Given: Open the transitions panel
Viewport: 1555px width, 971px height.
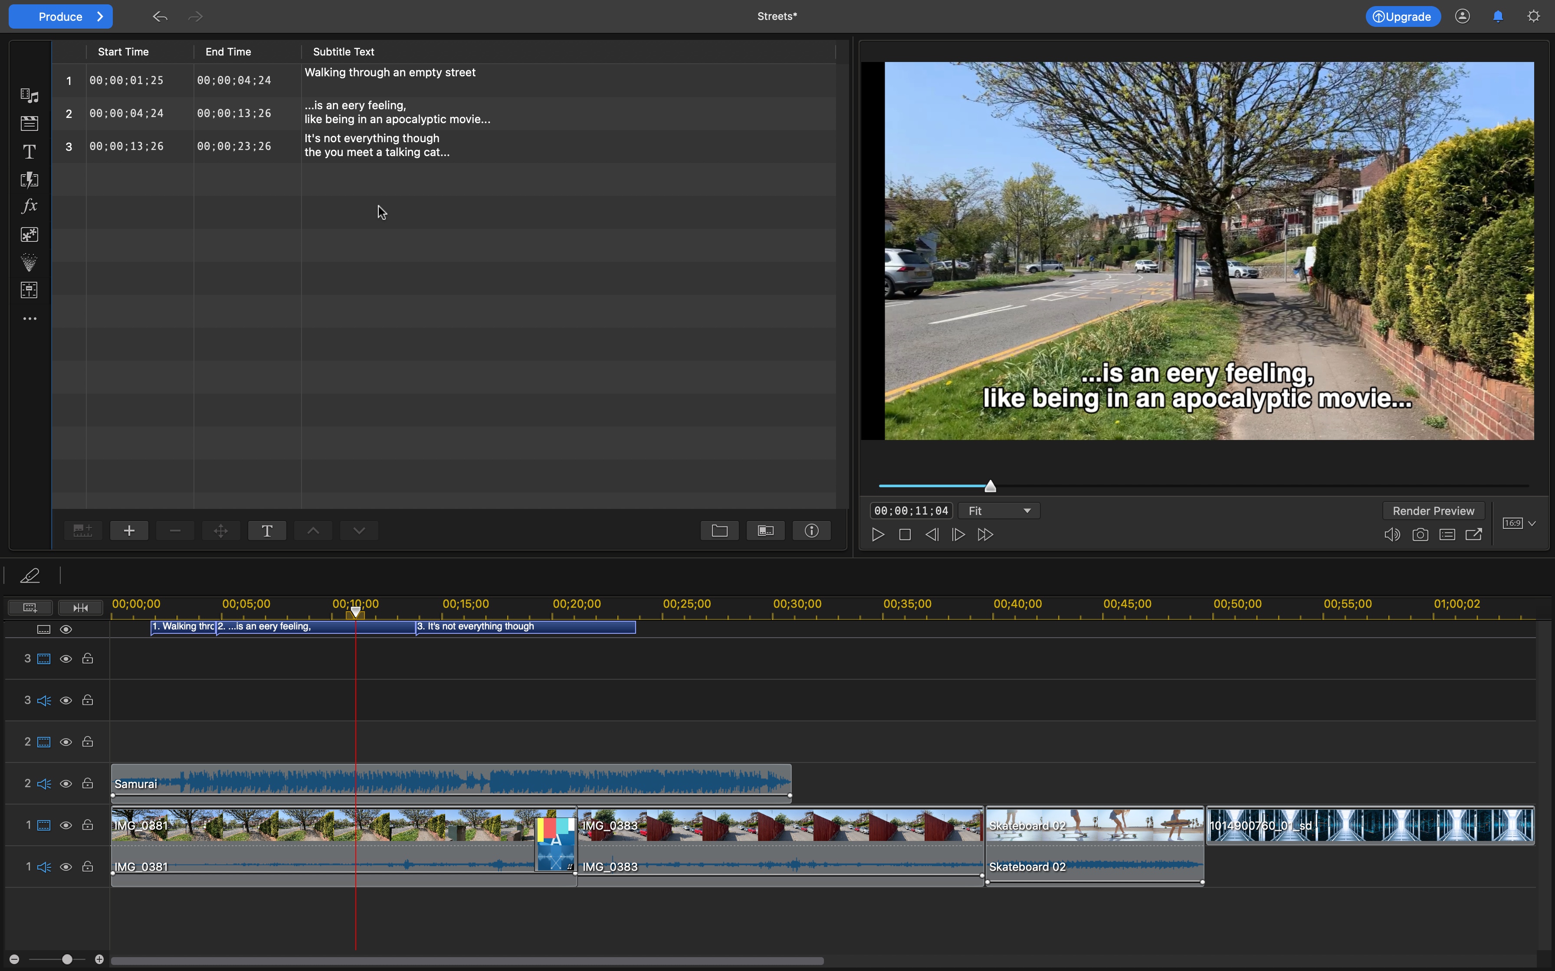Looking at the screenshot, I should click(29, 180).
